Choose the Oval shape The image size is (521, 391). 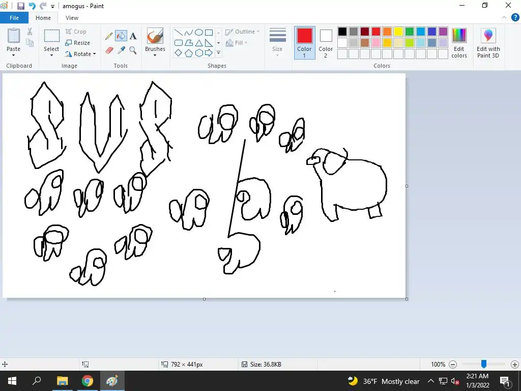[199, 33]
